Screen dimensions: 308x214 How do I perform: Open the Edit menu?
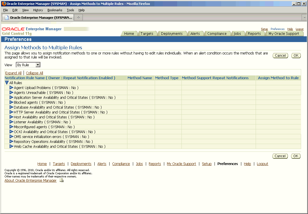[x=15, y=10]
